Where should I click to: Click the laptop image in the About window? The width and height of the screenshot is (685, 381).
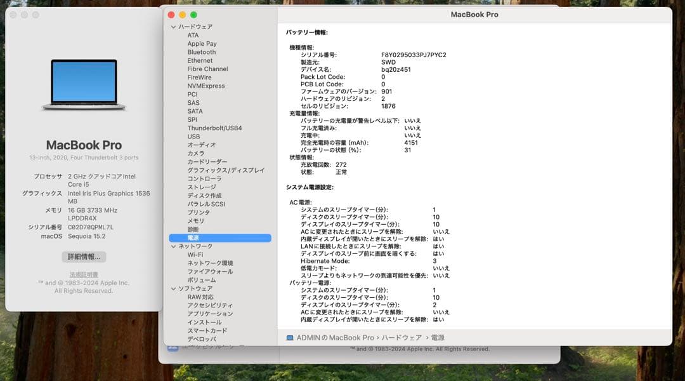tap(82, 86)
